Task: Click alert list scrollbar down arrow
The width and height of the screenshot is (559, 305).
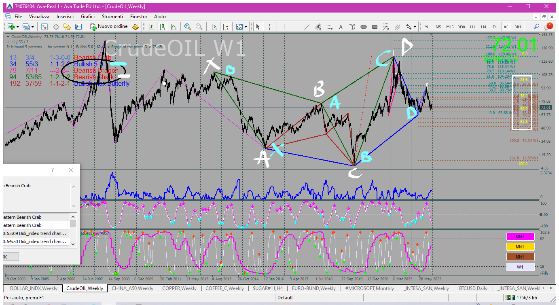Action: click(x=73, y=244)
